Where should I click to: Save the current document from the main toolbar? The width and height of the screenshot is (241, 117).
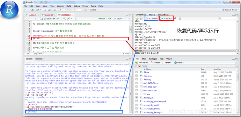45,10
